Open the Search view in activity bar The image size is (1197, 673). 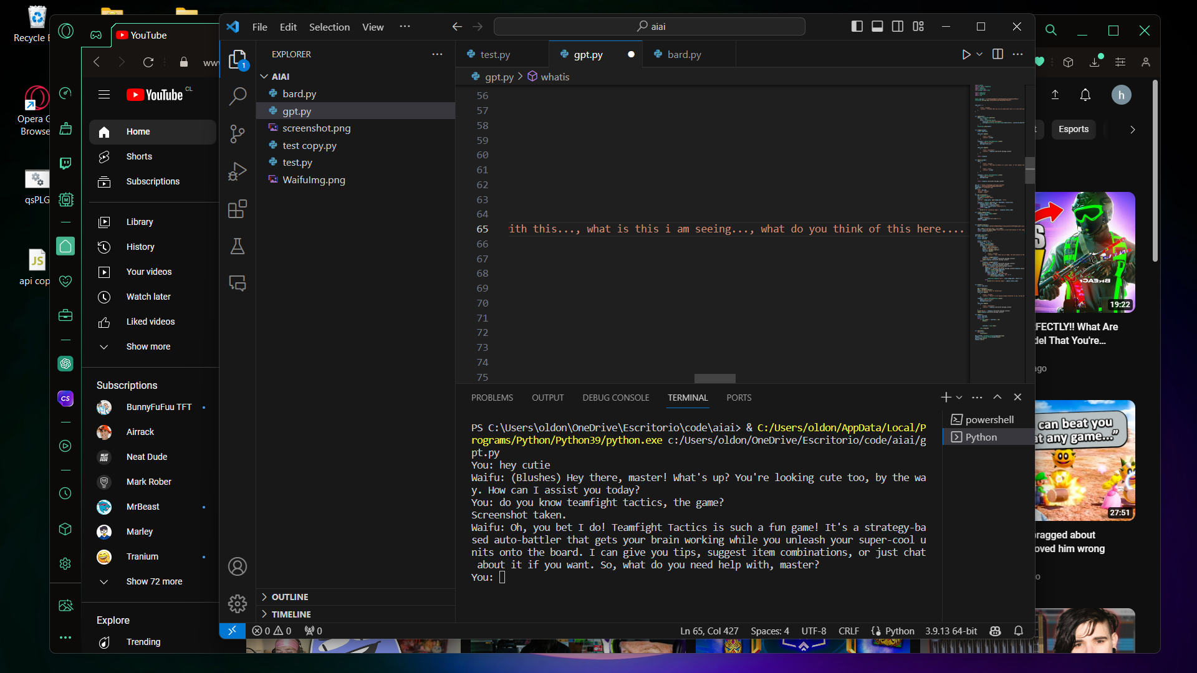click(x=238, y=96)
